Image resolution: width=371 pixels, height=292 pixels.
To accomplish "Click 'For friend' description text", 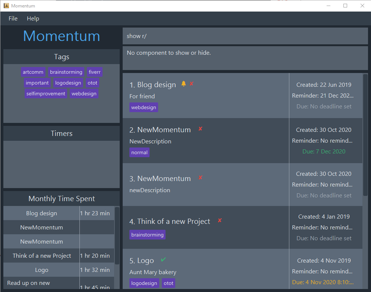I will 142,96.
